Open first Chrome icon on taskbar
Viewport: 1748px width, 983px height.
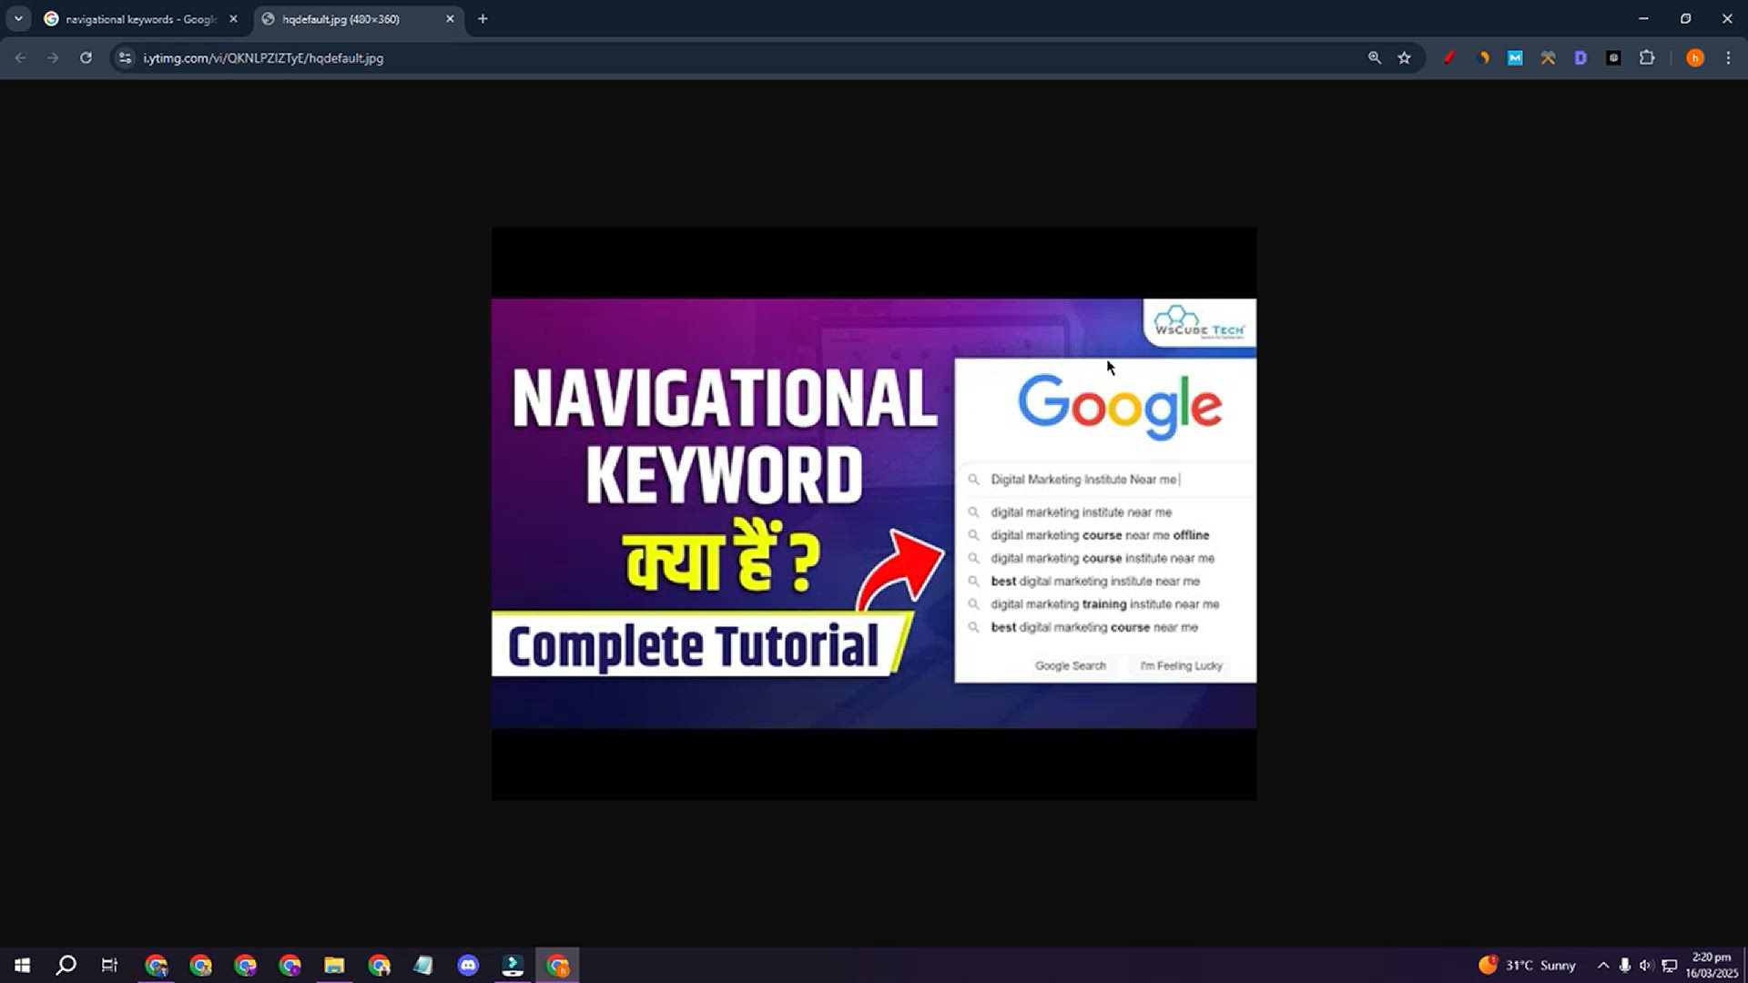point(157,966)
